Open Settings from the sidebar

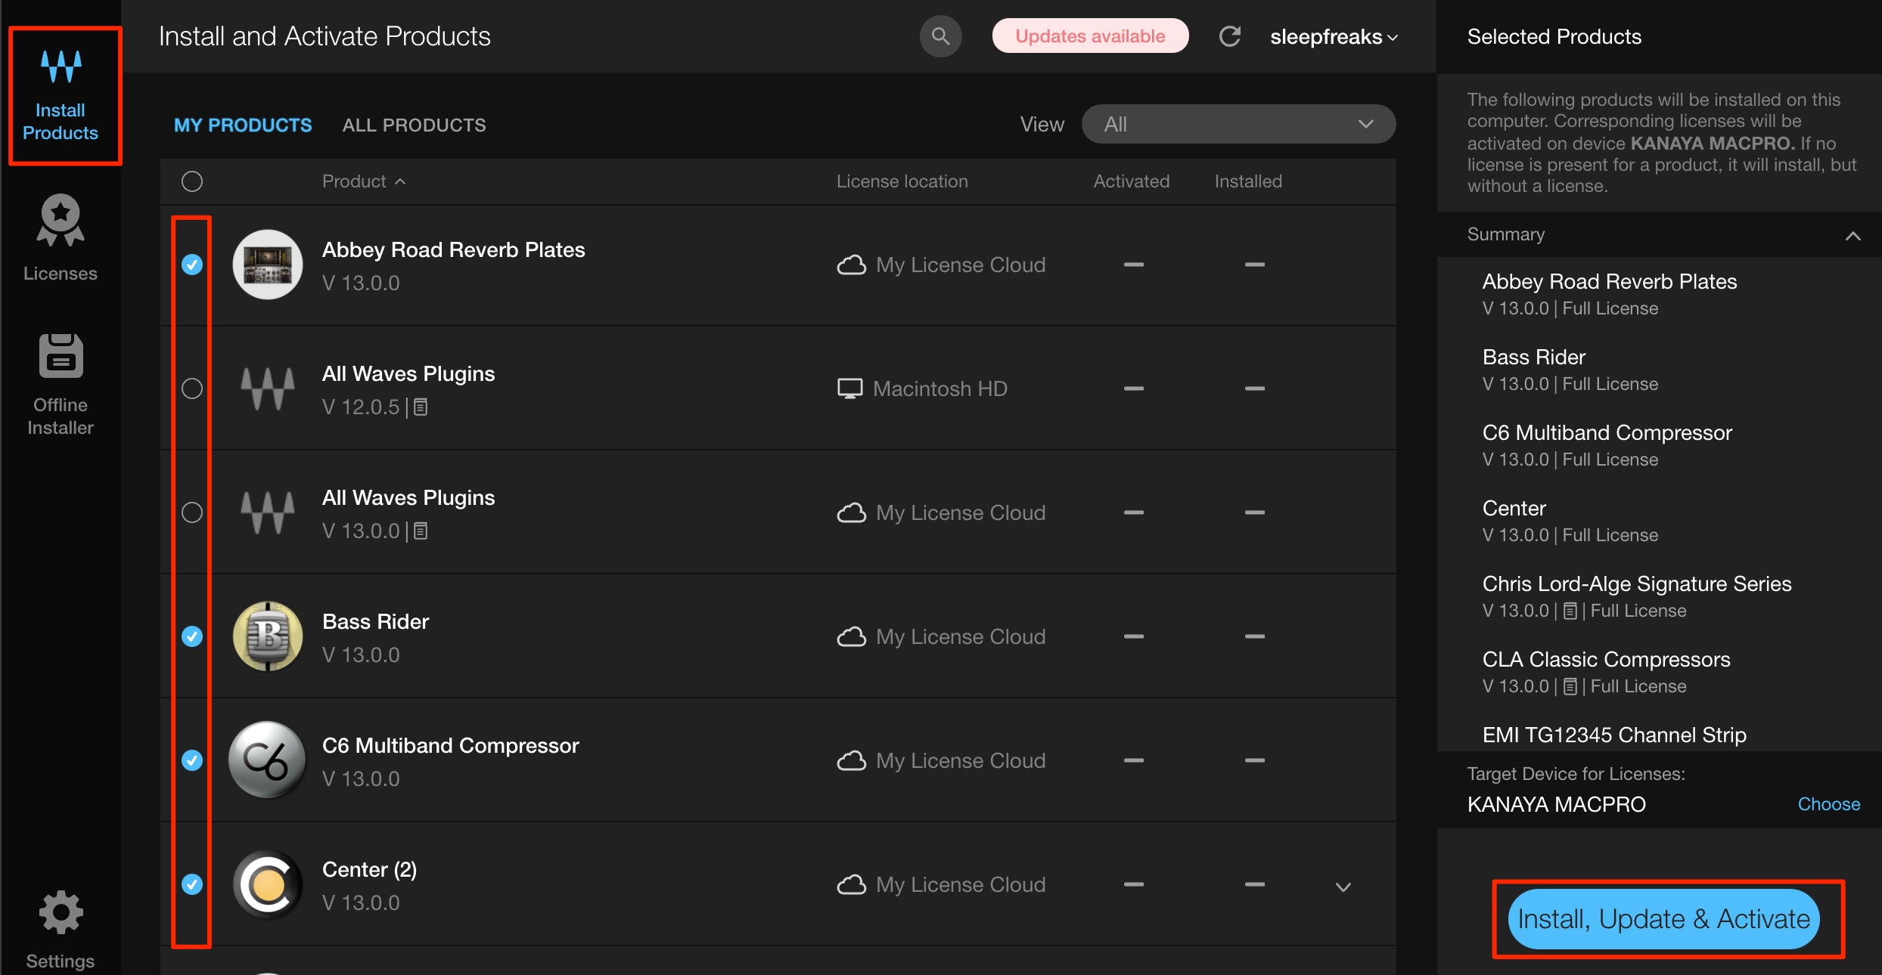tap(61, 929)
